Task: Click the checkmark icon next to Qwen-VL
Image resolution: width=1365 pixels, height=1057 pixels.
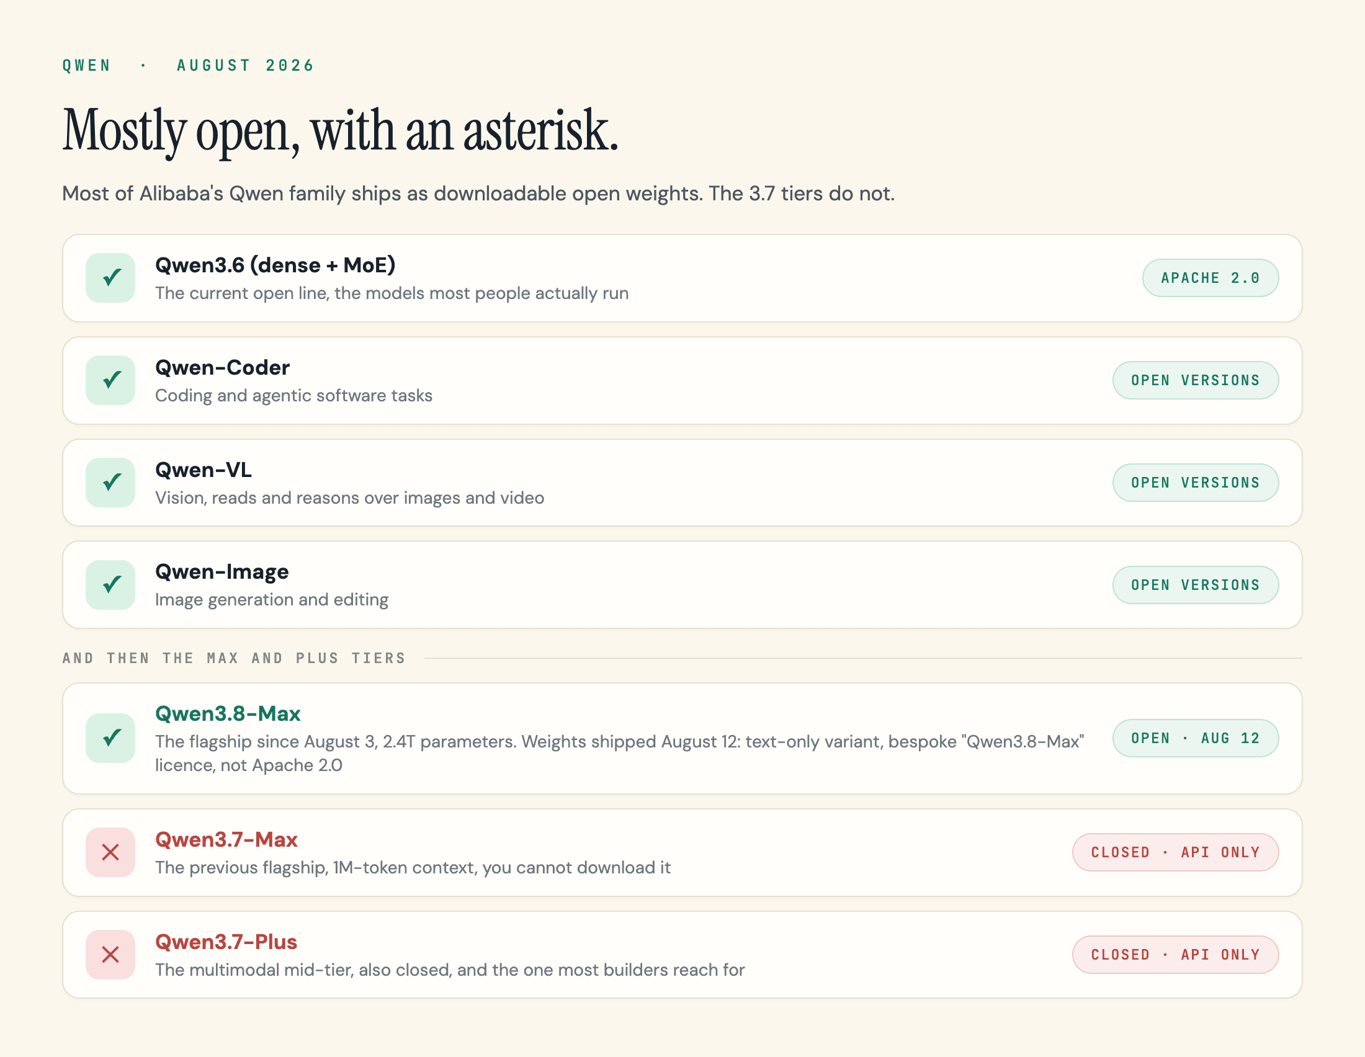Action: pos(110,482)
